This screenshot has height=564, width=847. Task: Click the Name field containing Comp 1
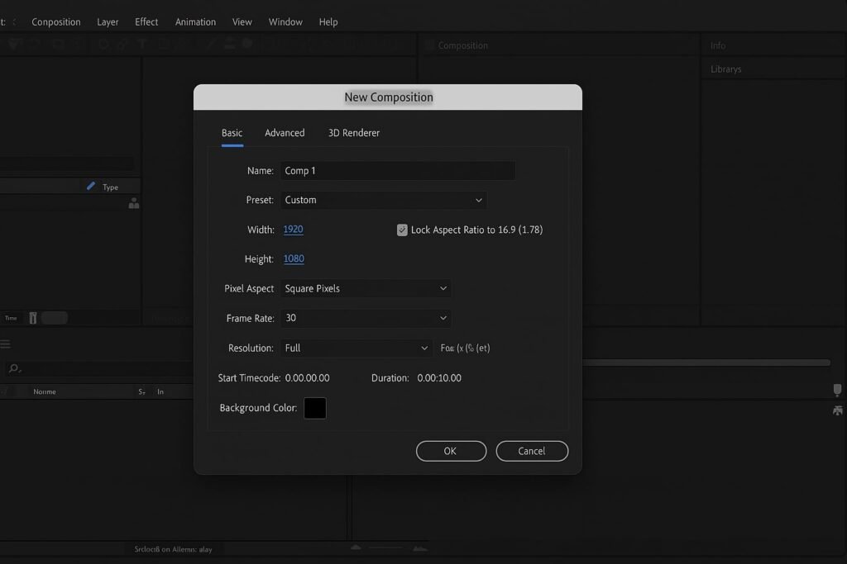(x=398, y=171)
